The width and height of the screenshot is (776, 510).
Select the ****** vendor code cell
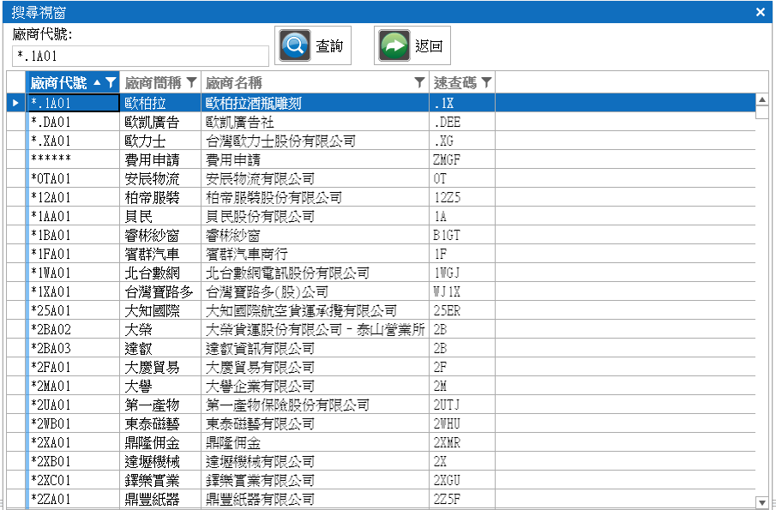pyautogui.click(x=73, y=159)
